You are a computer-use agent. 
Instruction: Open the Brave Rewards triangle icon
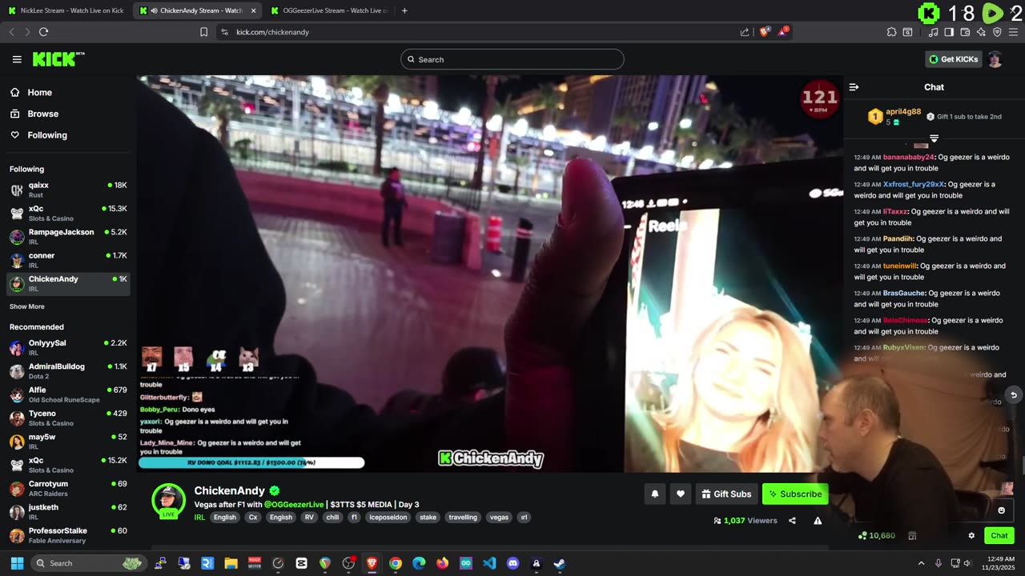click(x=783, y=31)
